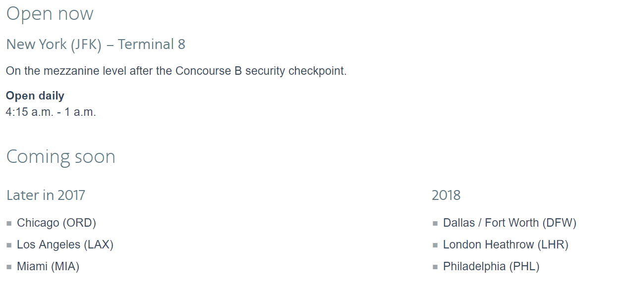626x291 pixels.
Task: Select the Philadelphia (PHL) list item
Action: (491, 266)
